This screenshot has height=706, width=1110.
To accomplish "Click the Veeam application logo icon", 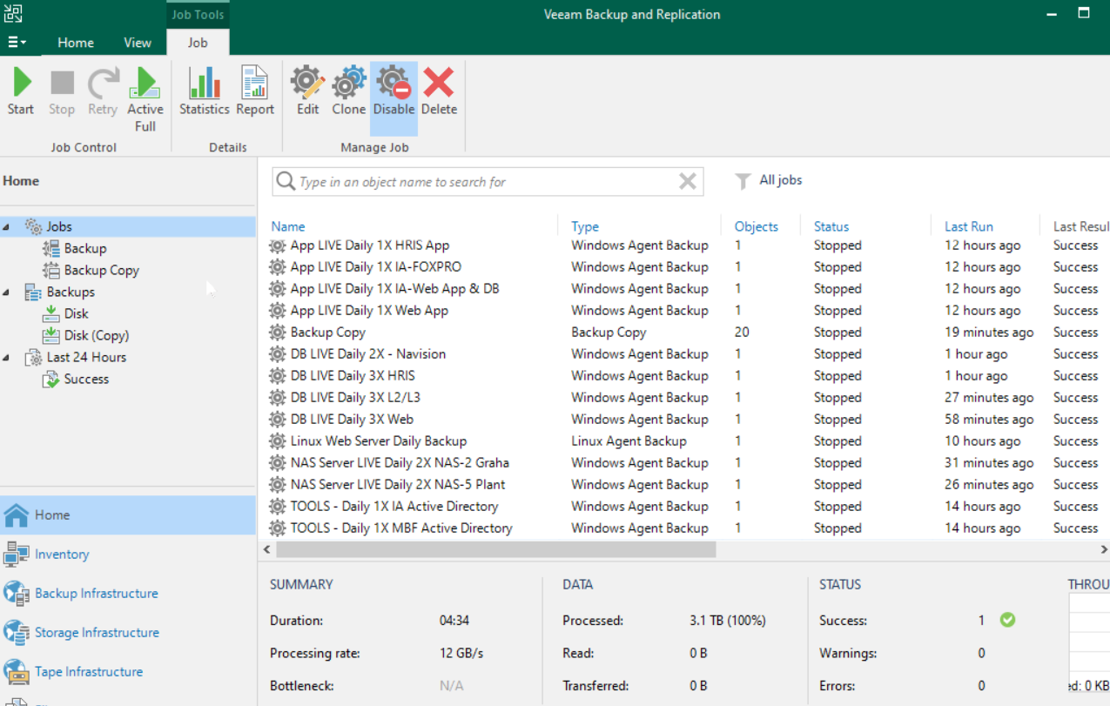I will (13, 13).
